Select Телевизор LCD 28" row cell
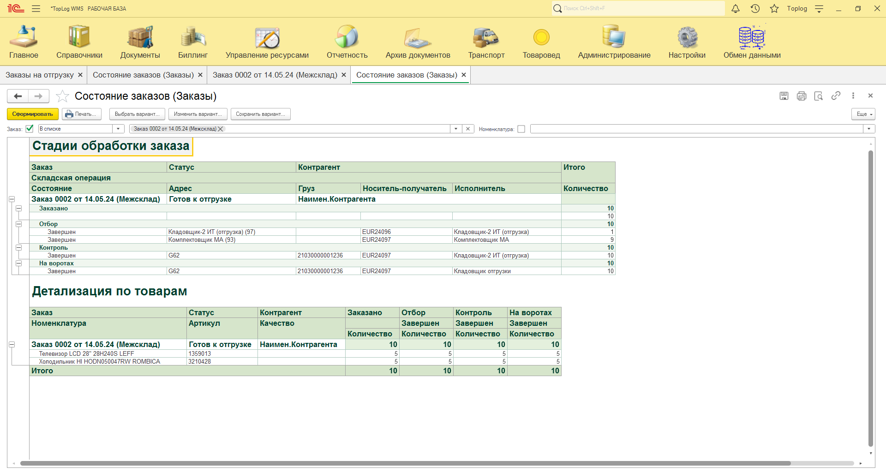The height and width of the screenshot is (473, 886). [108, 354]
